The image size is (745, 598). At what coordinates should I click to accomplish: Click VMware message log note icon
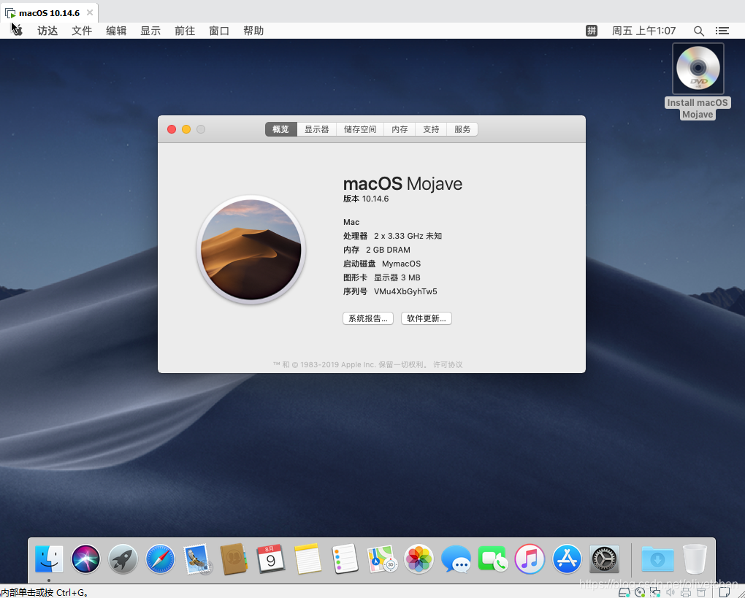tap(724, 592)
